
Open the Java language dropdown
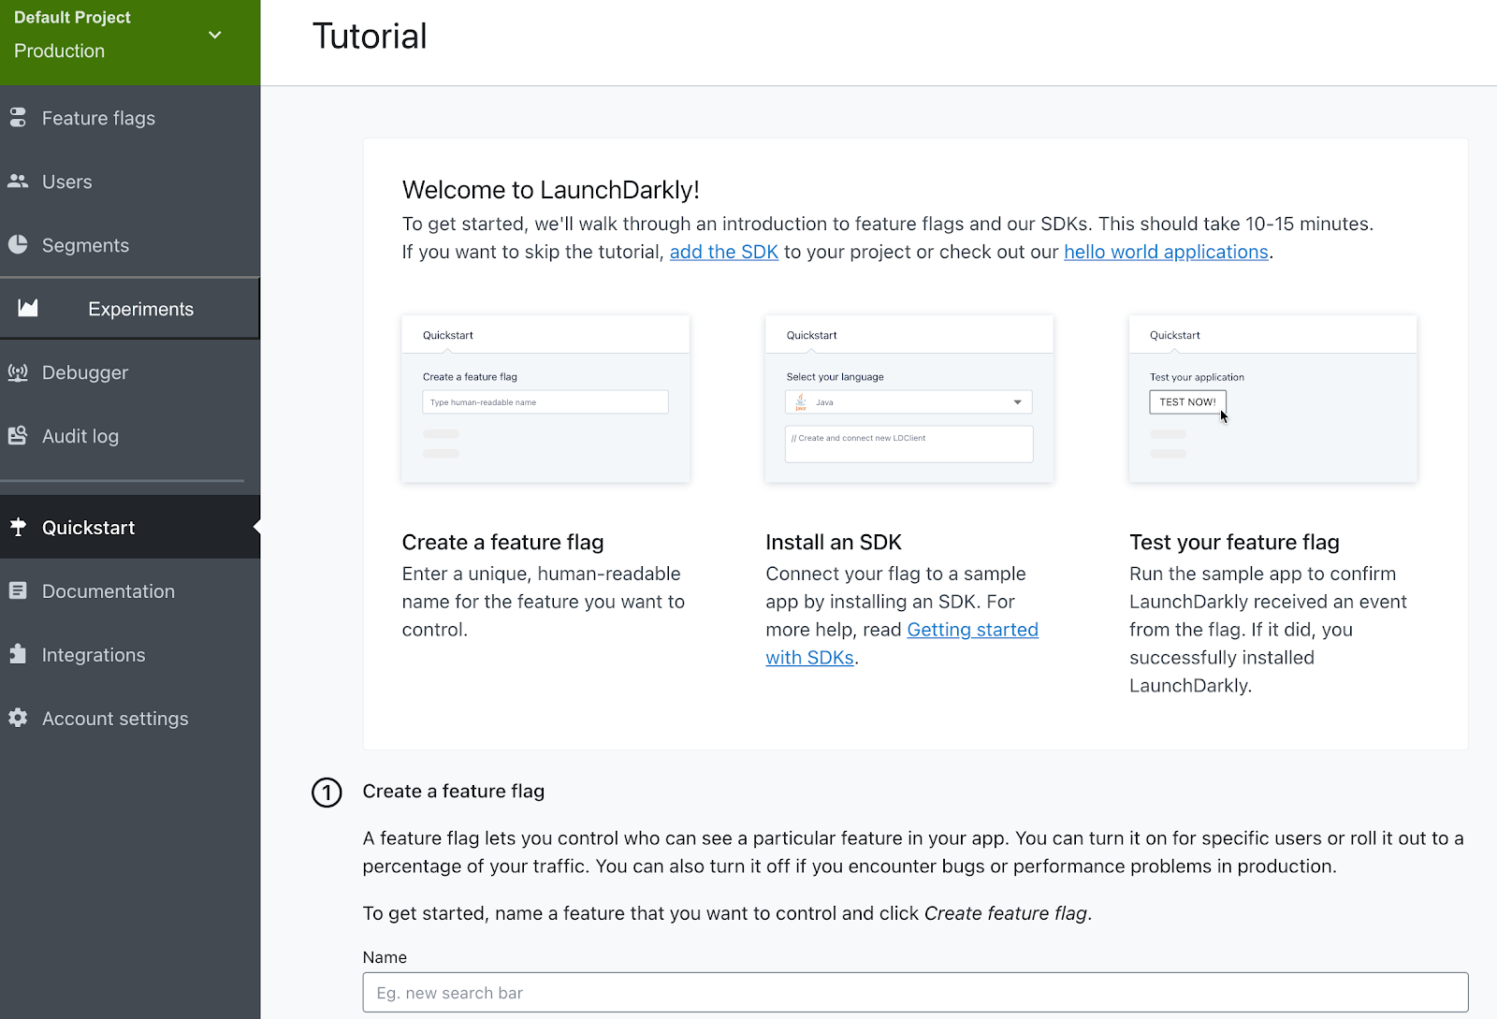(1016, 401)
